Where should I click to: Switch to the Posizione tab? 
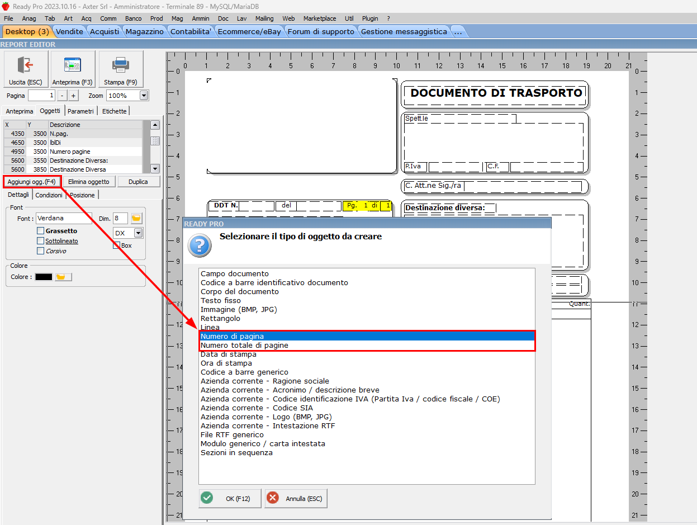click(83, 195)
